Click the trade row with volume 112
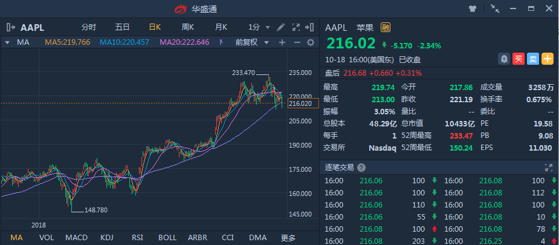 click(500, 192)
